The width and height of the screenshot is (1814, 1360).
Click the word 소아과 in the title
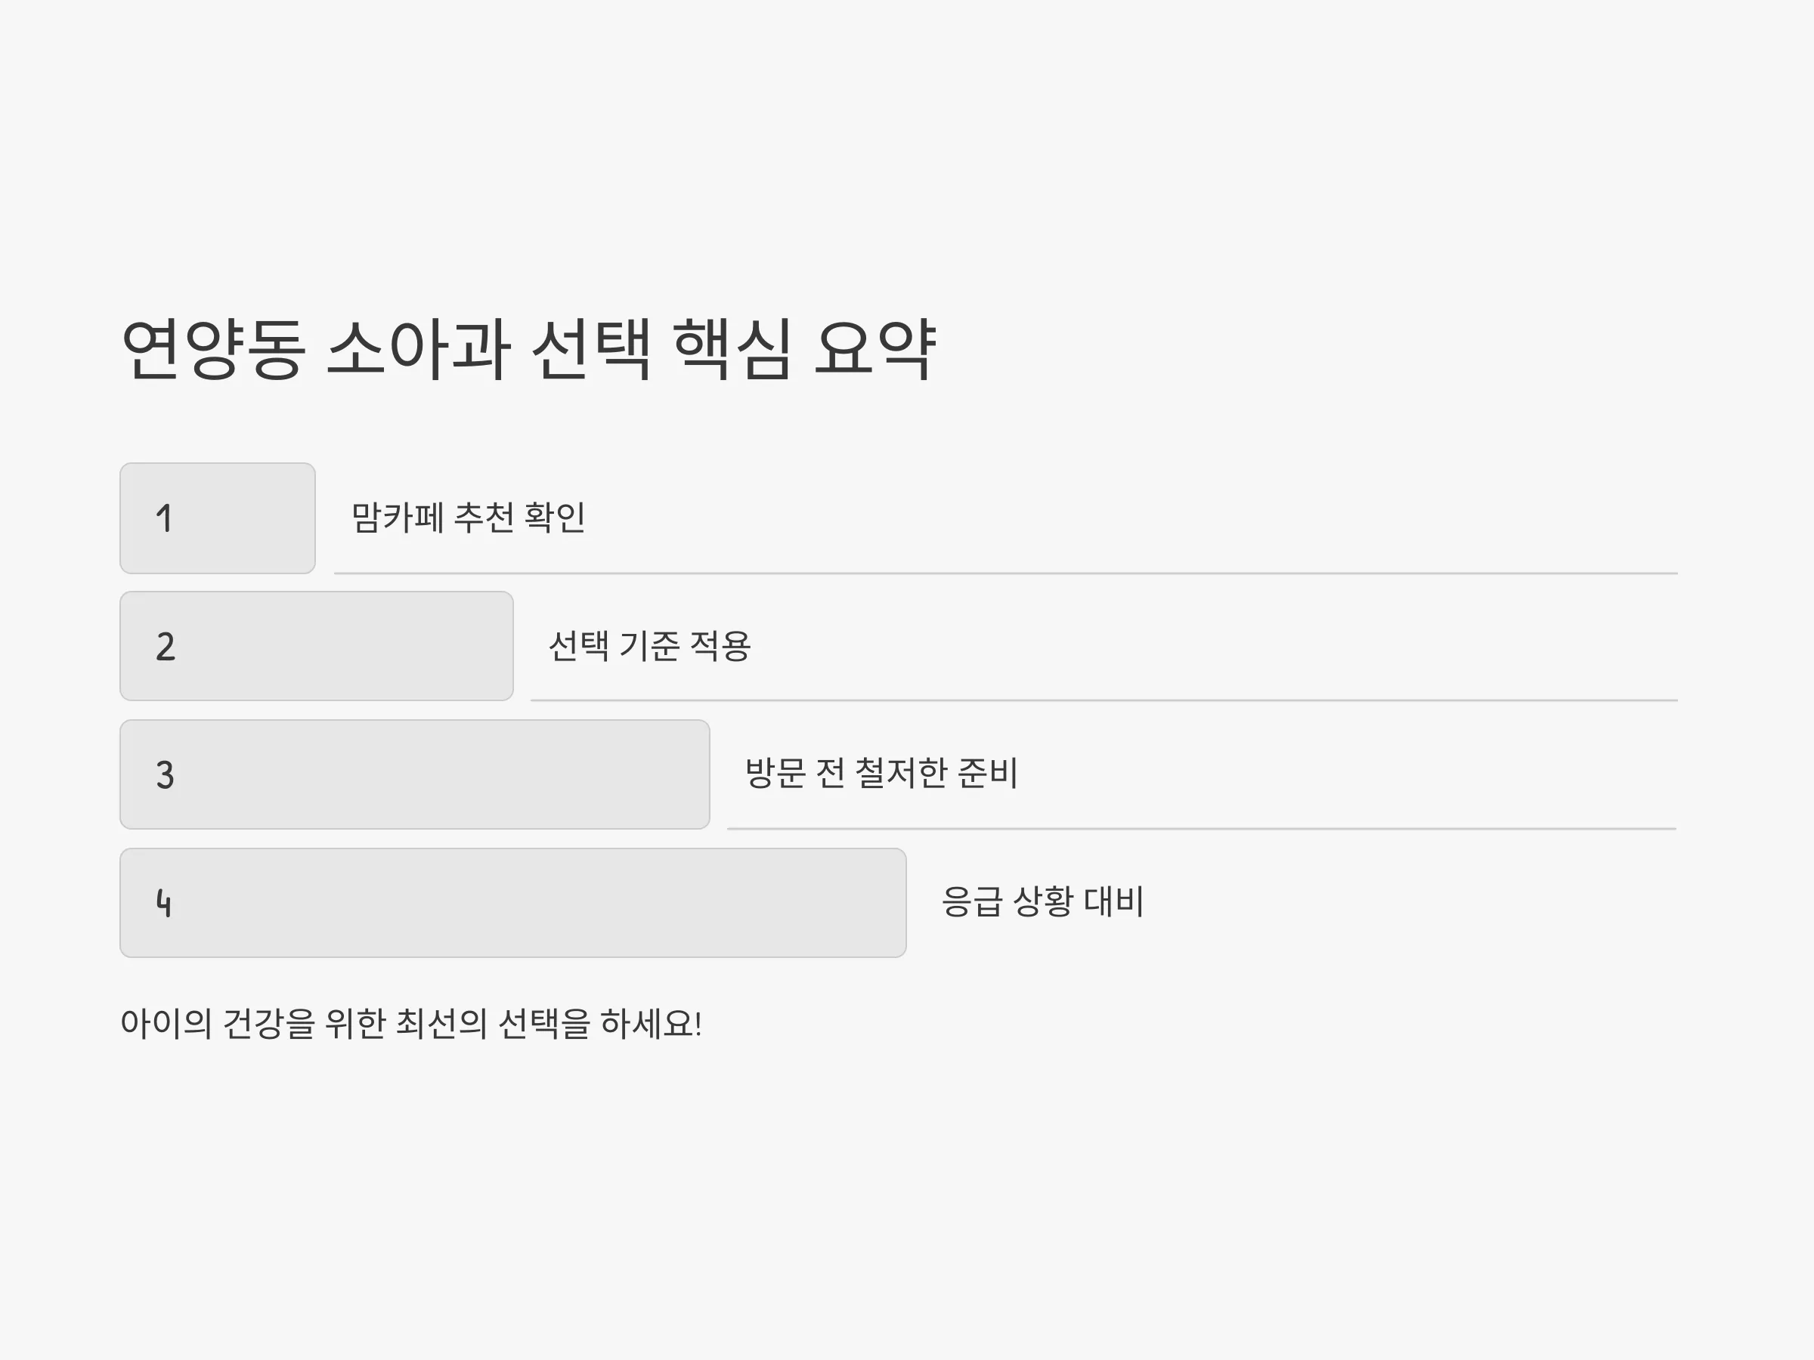pos(419,349)
